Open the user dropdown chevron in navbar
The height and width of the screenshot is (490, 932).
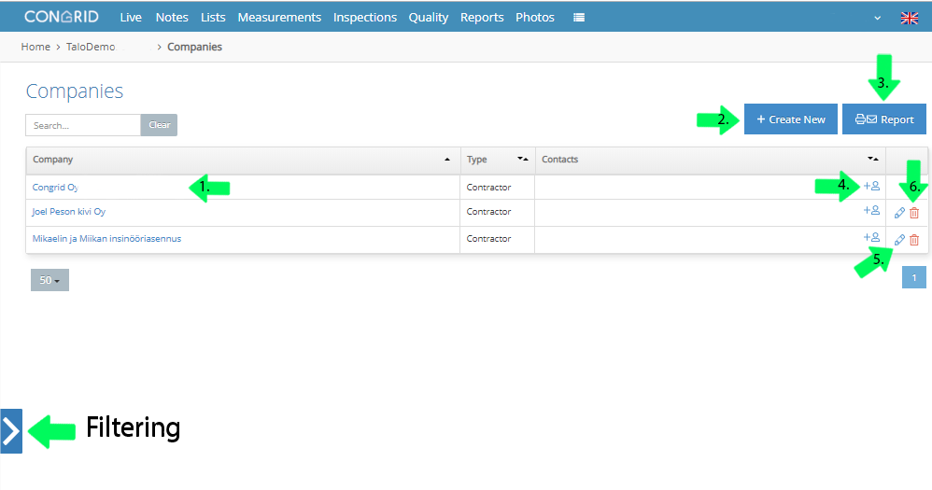point(877,18)
